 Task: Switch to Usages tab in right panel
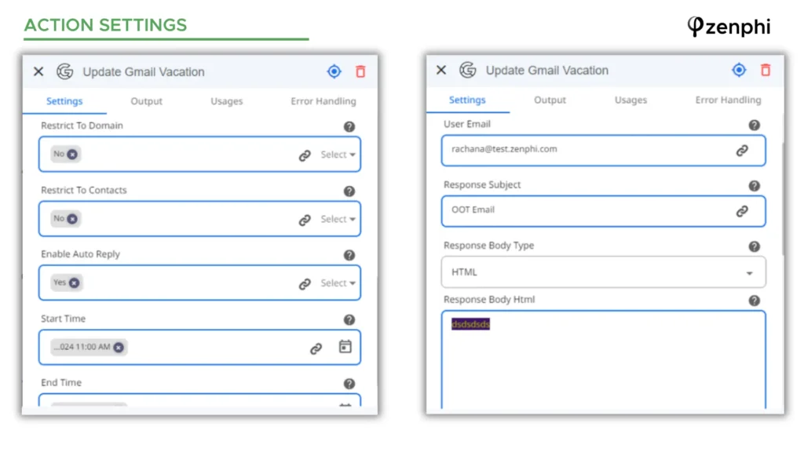630,100
